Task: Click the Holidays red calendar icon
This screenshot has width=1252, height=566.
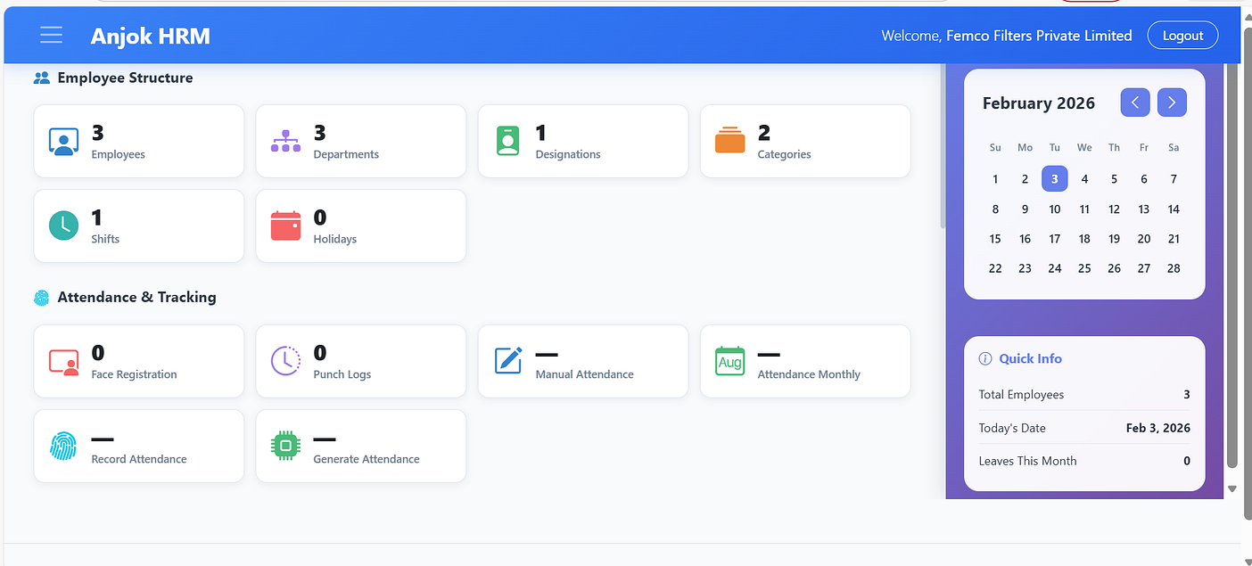Action: pyautogui.click(x=285, y=226)
